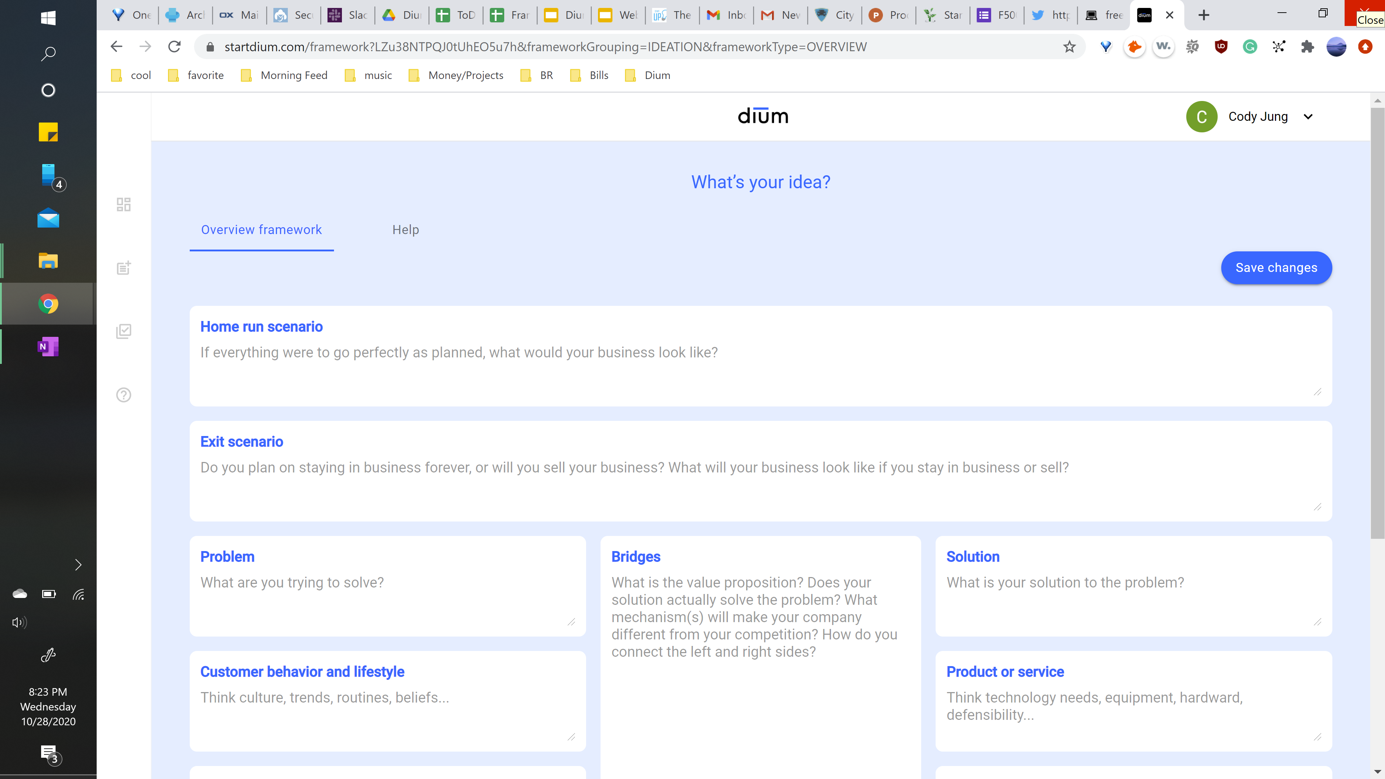Select the Overview framework tab
The height and width of the screenshot is (779, 1385).
click(261, 230)
